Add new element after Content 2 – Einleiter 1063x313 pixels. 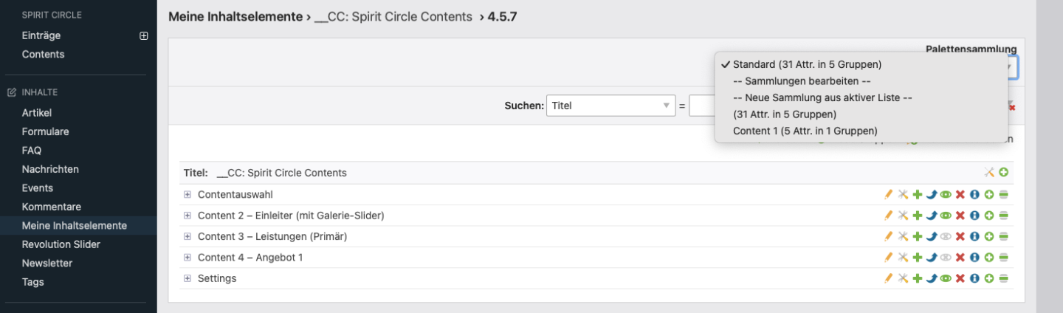coord(989,216)
